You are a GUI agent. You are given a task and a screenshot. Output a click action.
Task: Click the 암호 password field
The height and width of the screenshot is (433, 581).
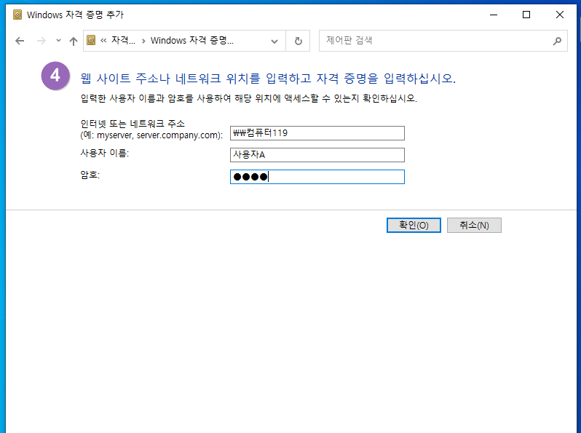317,177
